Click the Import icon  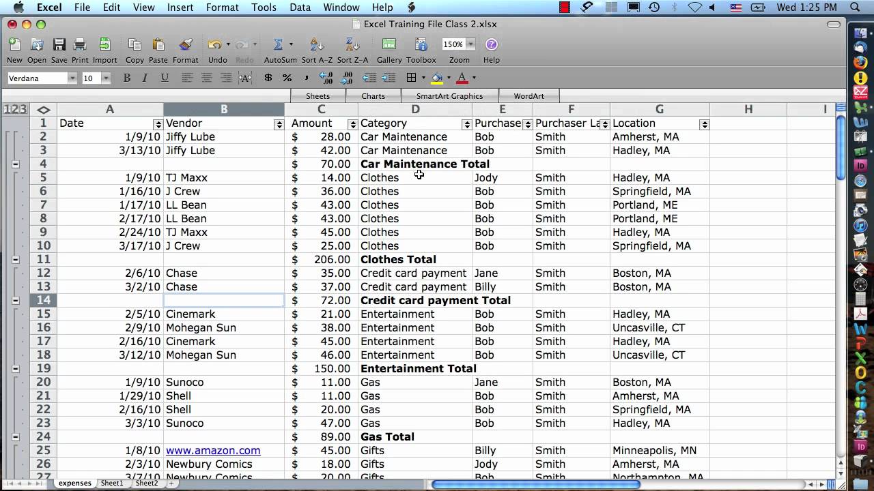[104, 44]
